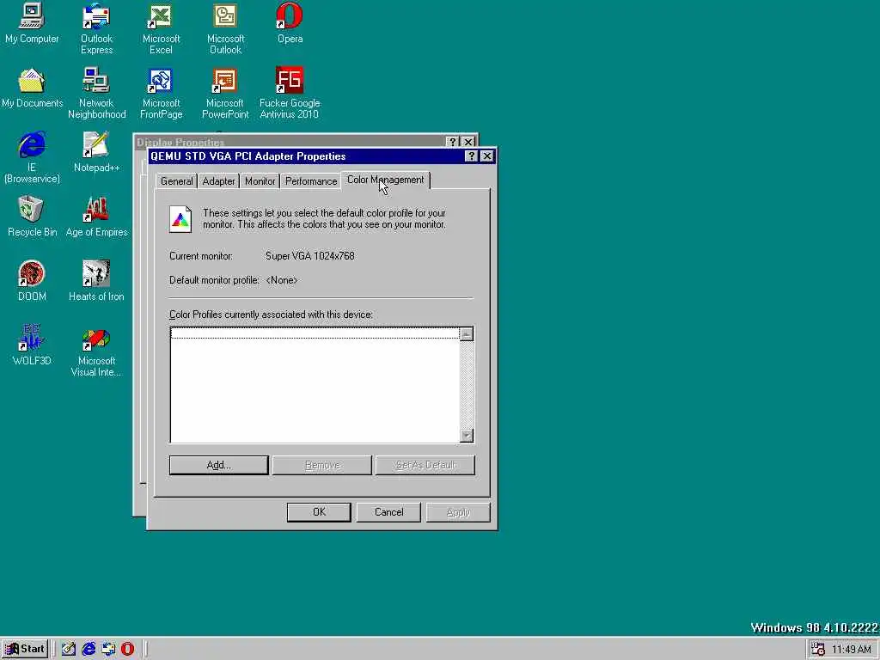The height and width of the screenshot is (660, 880).
Task: Launch DOOM desktop shortcut
Action: coord(32,282)
